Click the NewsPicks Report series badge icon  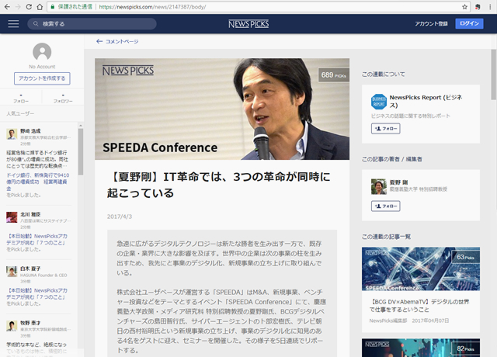coord(378,102)
